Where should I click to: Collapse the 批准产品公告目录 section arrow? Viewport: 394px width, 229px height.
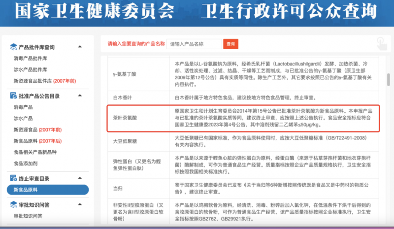(80, 95)
